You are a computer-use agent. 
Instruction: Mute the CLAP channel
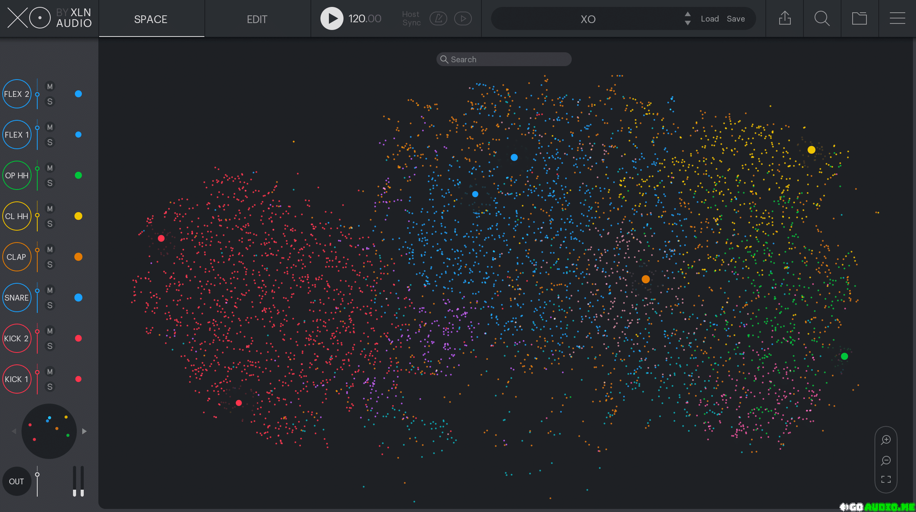(x=50, y=249)
